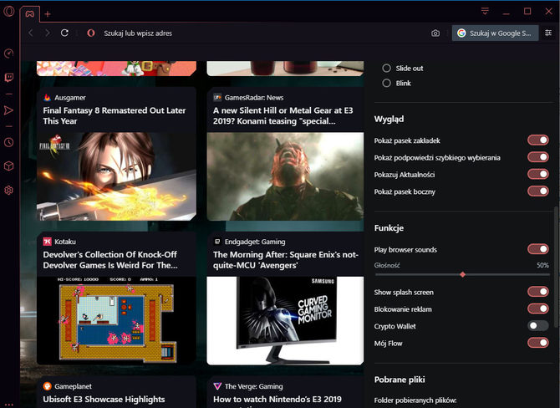Click the 'Pobrane pliki' section heading
Viewport: 560px width, 408px height.
(x=400, y=380)
